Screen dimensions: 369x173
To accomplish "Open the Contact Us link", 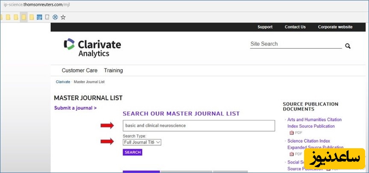I will click(x=295, y=27).
